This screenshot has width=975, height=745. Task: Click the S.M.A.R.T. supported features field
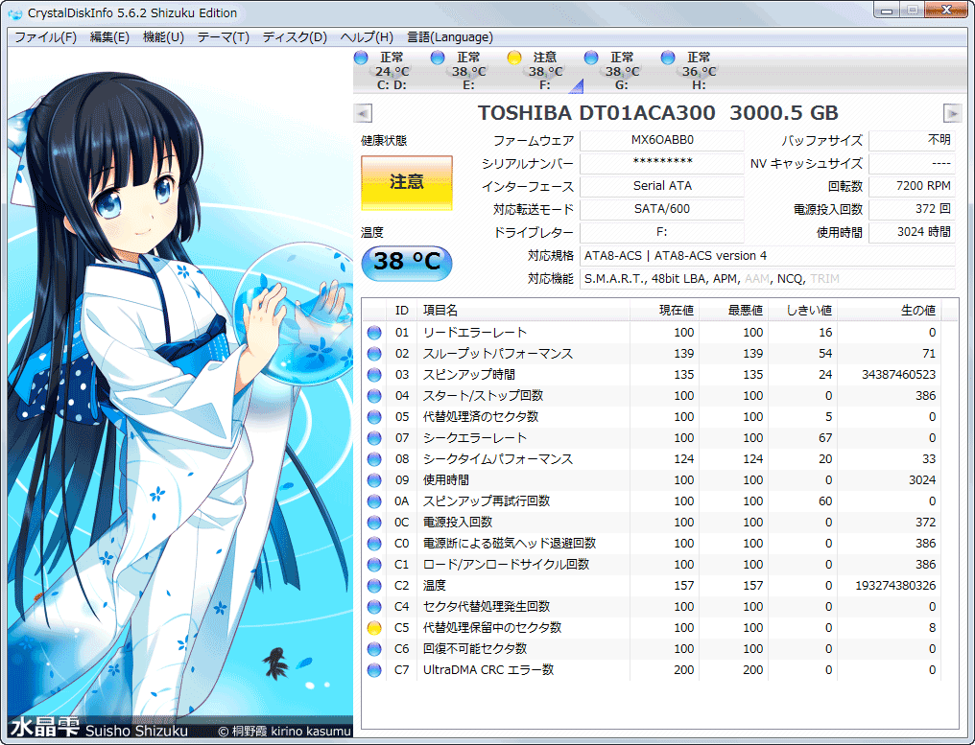768,279
